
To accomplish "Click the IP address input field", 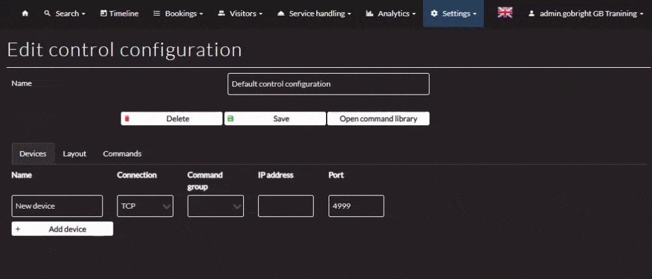I will point(286,206).
